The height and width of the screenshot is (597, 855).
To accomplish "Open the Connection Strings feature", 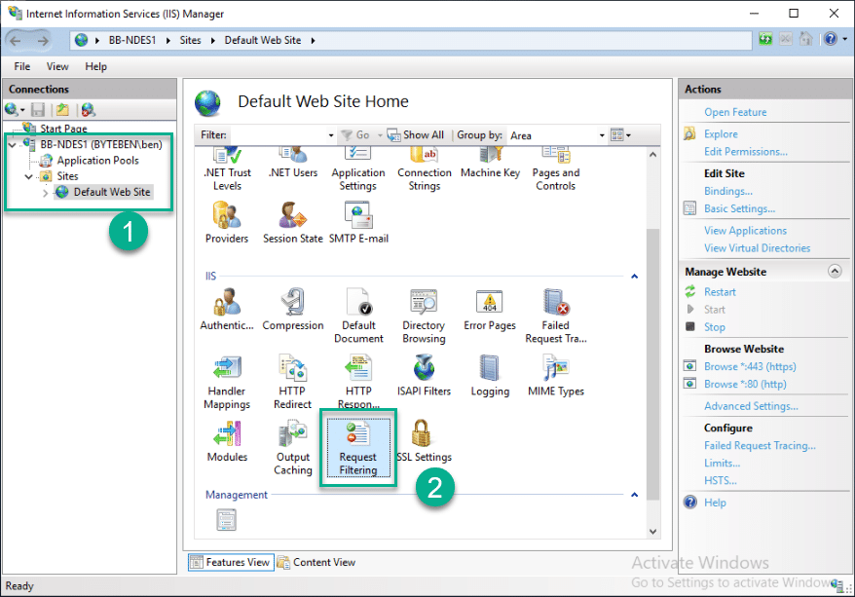I will coord(425,169).
